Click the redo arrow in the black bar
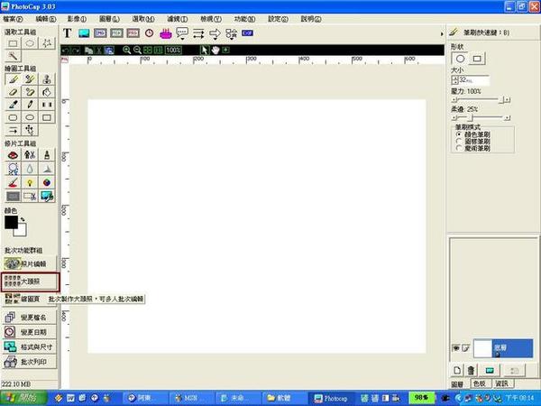This screenshot has height=406, width=541. (x=76, y=51)
